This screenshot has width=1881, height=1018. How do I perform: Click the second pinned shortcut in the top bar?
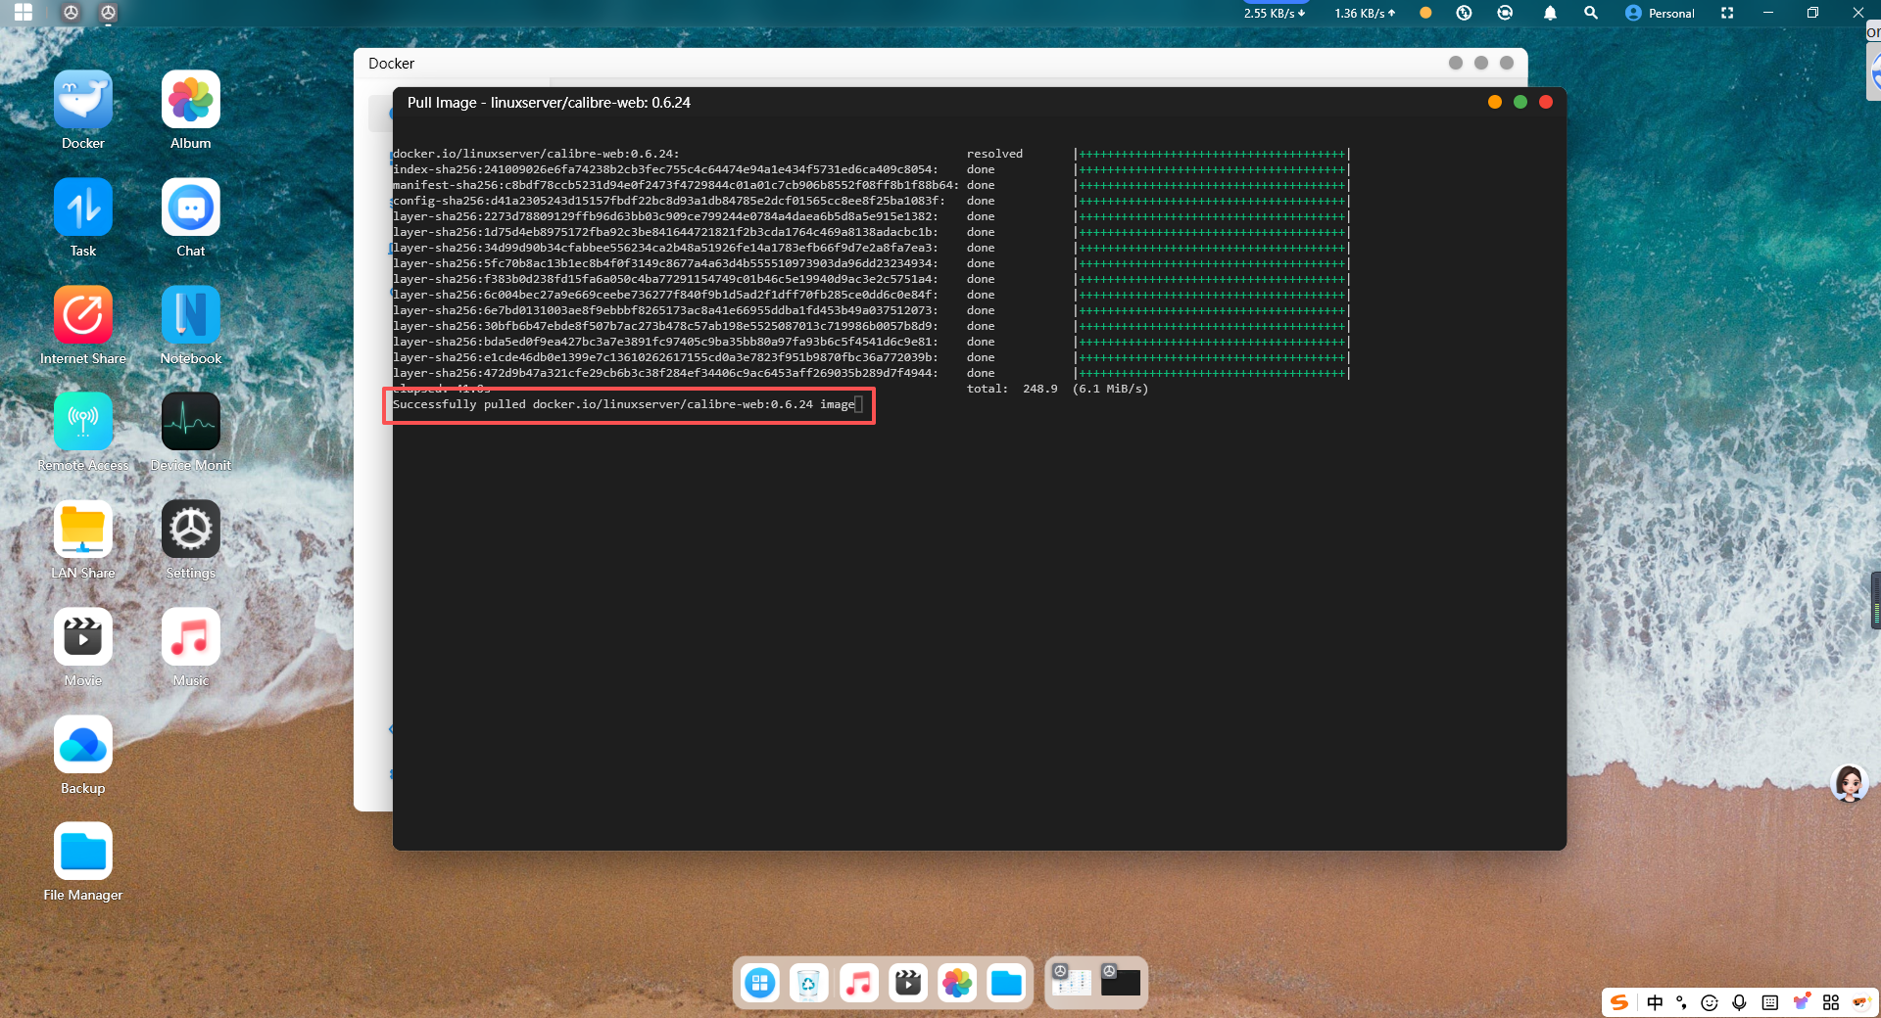[108, 13]
